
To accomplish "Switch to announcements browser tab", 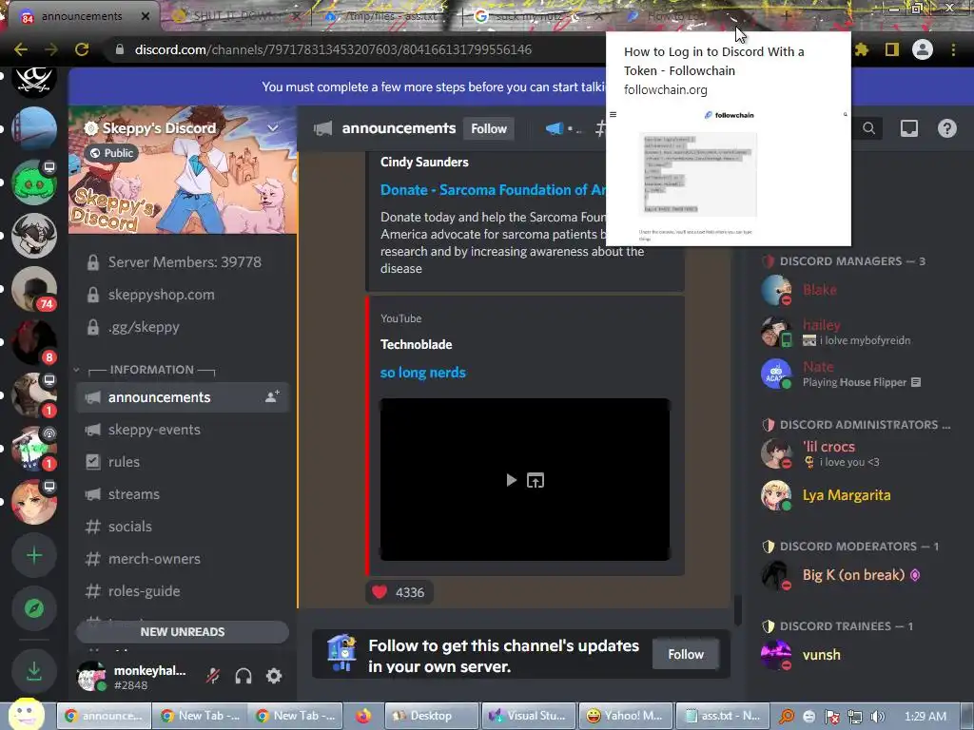I will [x=82, y=16].
